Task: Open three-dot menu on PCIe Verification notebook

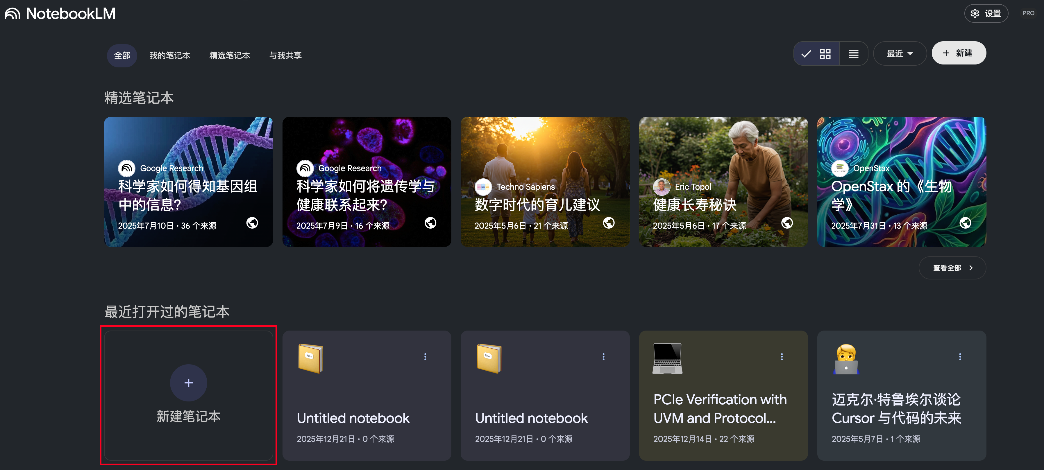Action: coord(781,356)
